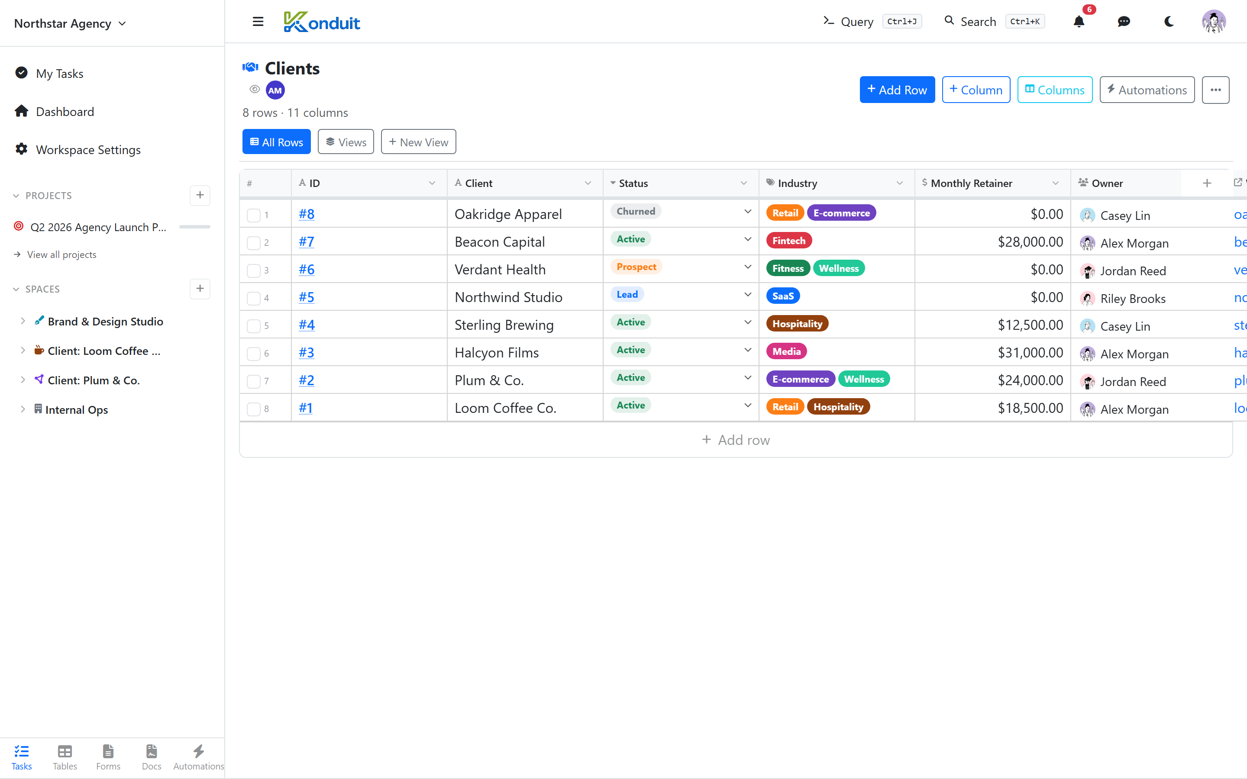Click the $28,000.00 retainer cell

992,241
